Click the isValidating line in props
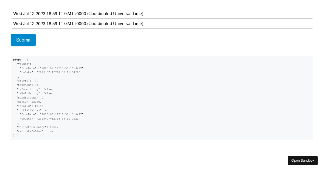324x170 pixels. click(35, 93)
